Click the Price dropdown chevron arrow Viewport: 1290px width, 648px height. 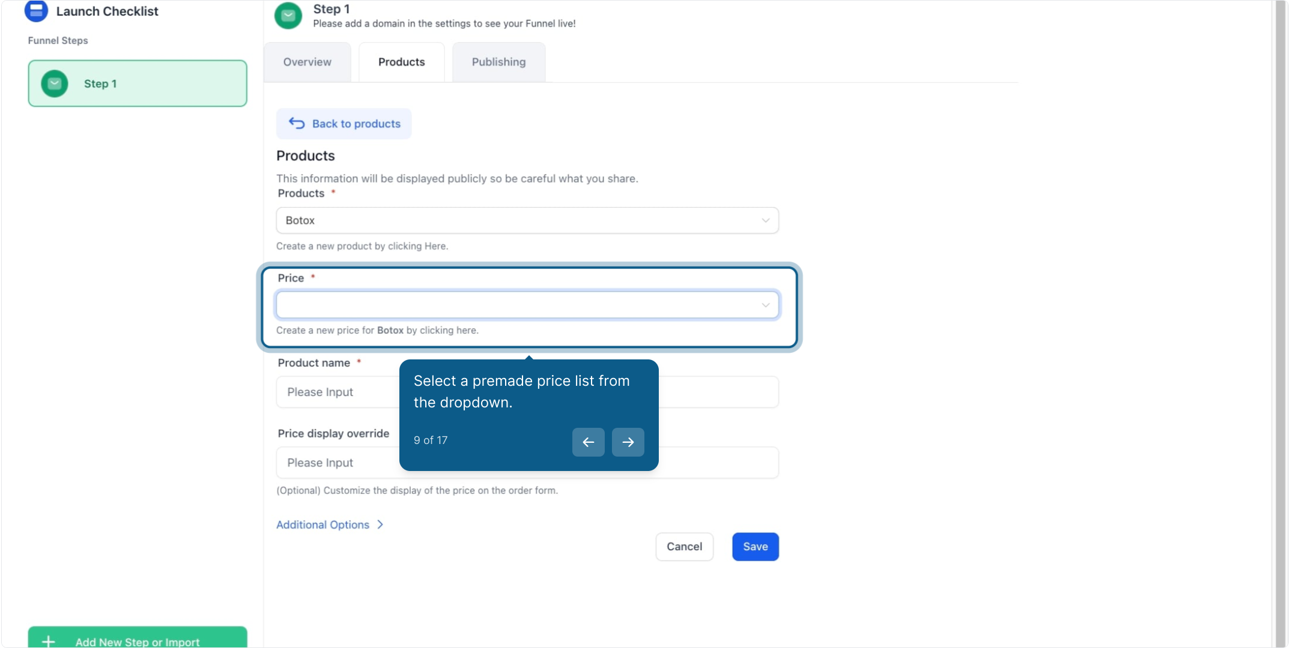click(x=766, y=305)
